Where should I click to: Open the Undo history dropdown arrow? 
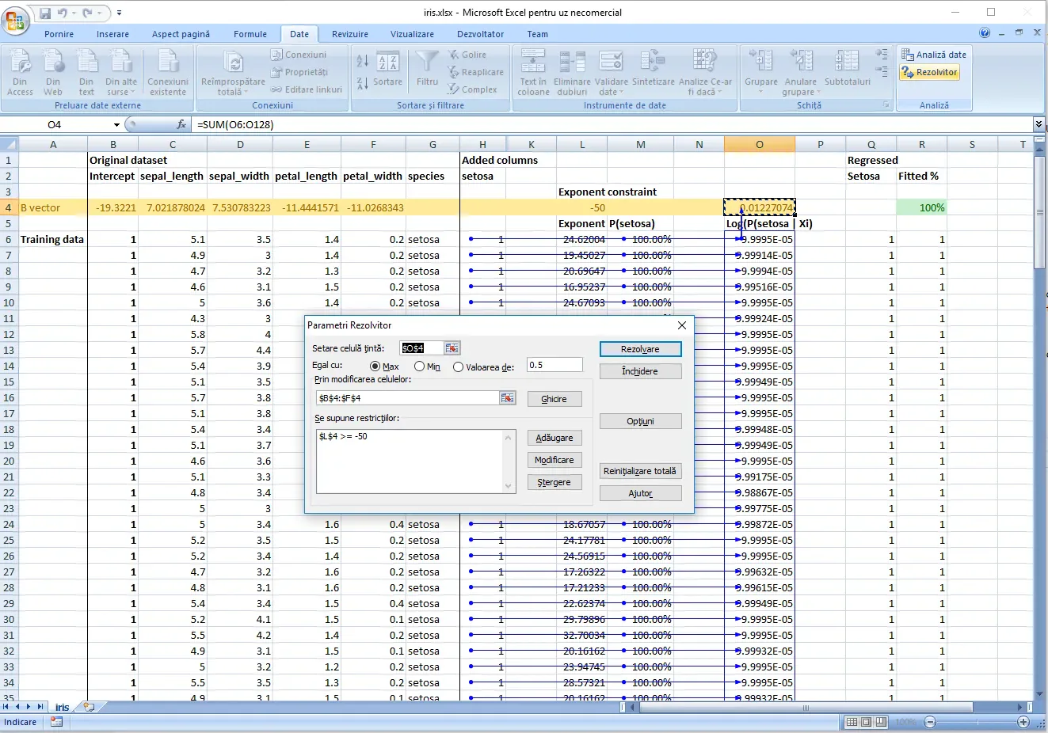(x=73, y=13)
